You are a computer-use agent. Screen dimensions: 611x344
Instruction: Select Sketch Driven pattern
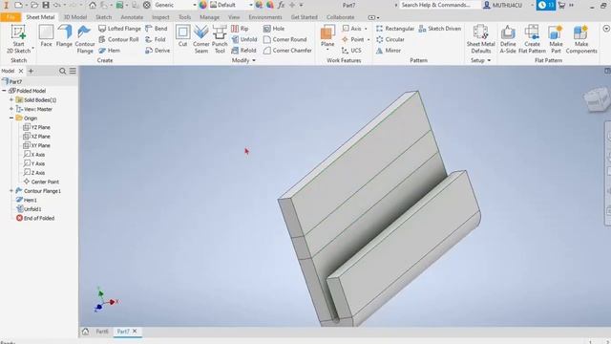click(439, 29)
